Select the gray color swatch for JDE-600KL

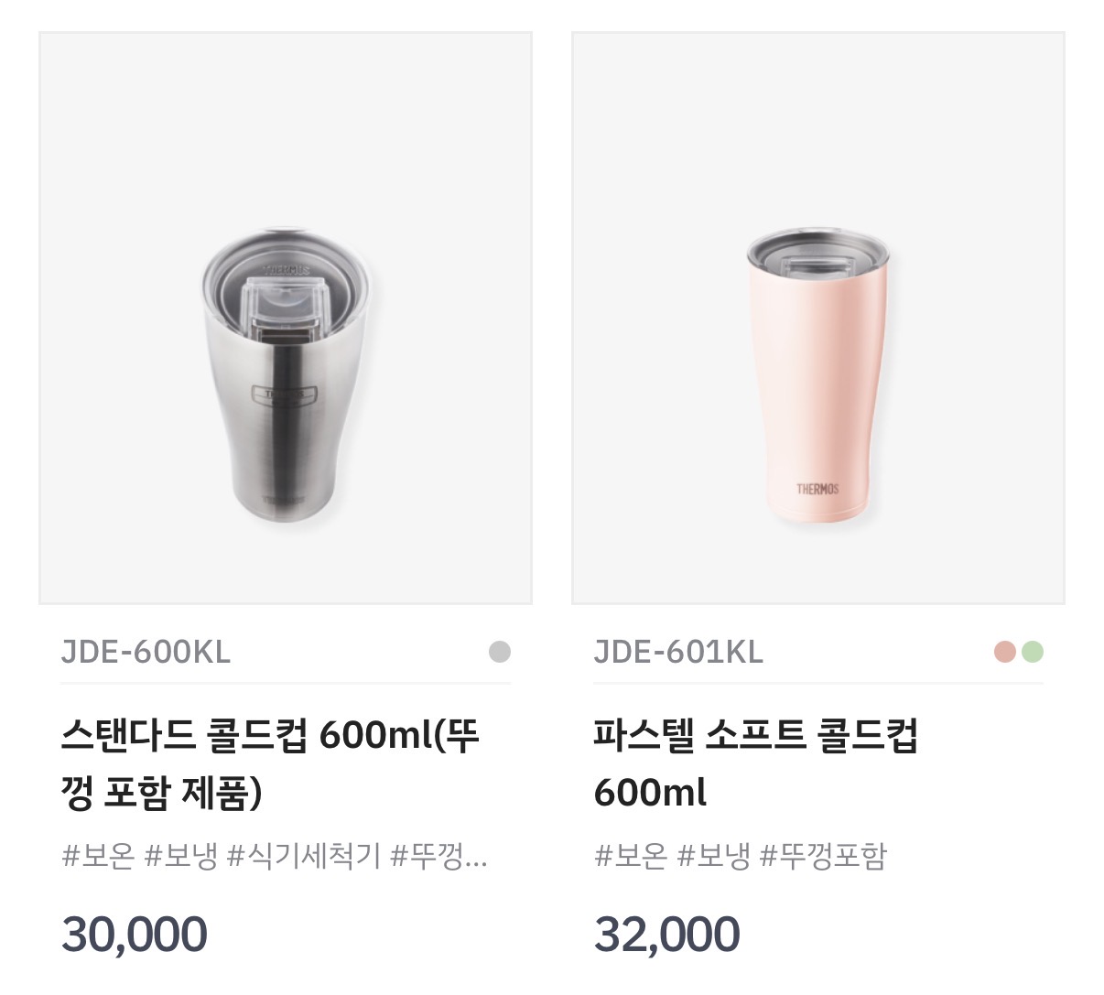tap(499, 650)
